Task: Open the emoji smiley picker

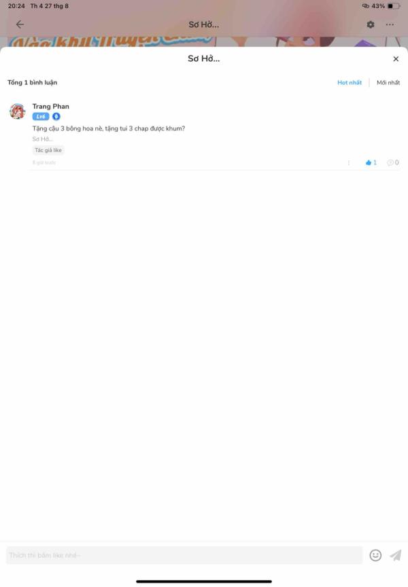Action: (375, 555)
